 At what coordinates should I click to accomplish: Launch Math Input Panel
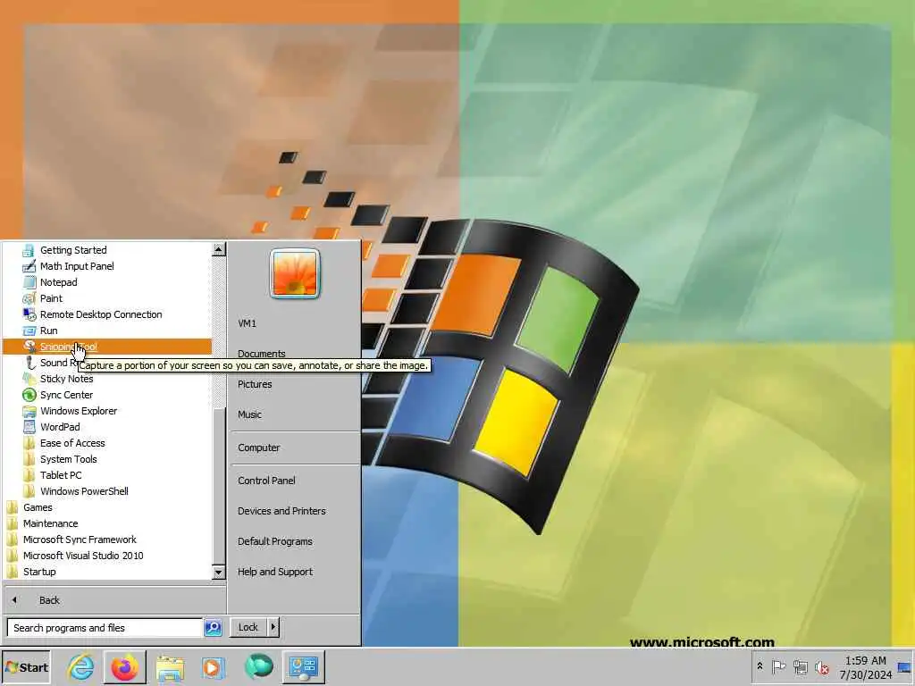(77, 266)
